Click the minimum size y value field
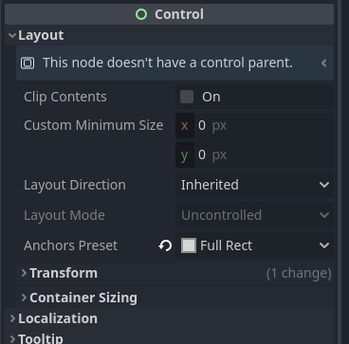The width and height of the screenshot is (349, 344). (264, 154)
